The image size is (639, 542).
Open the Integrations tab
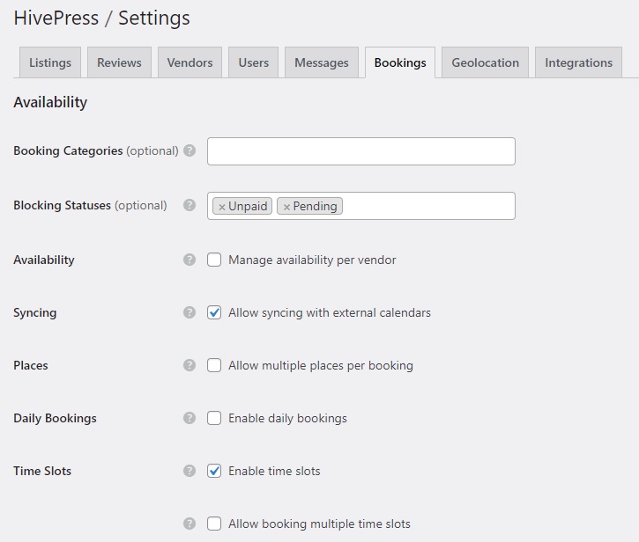pyautogui.click(x=579, y=62)
